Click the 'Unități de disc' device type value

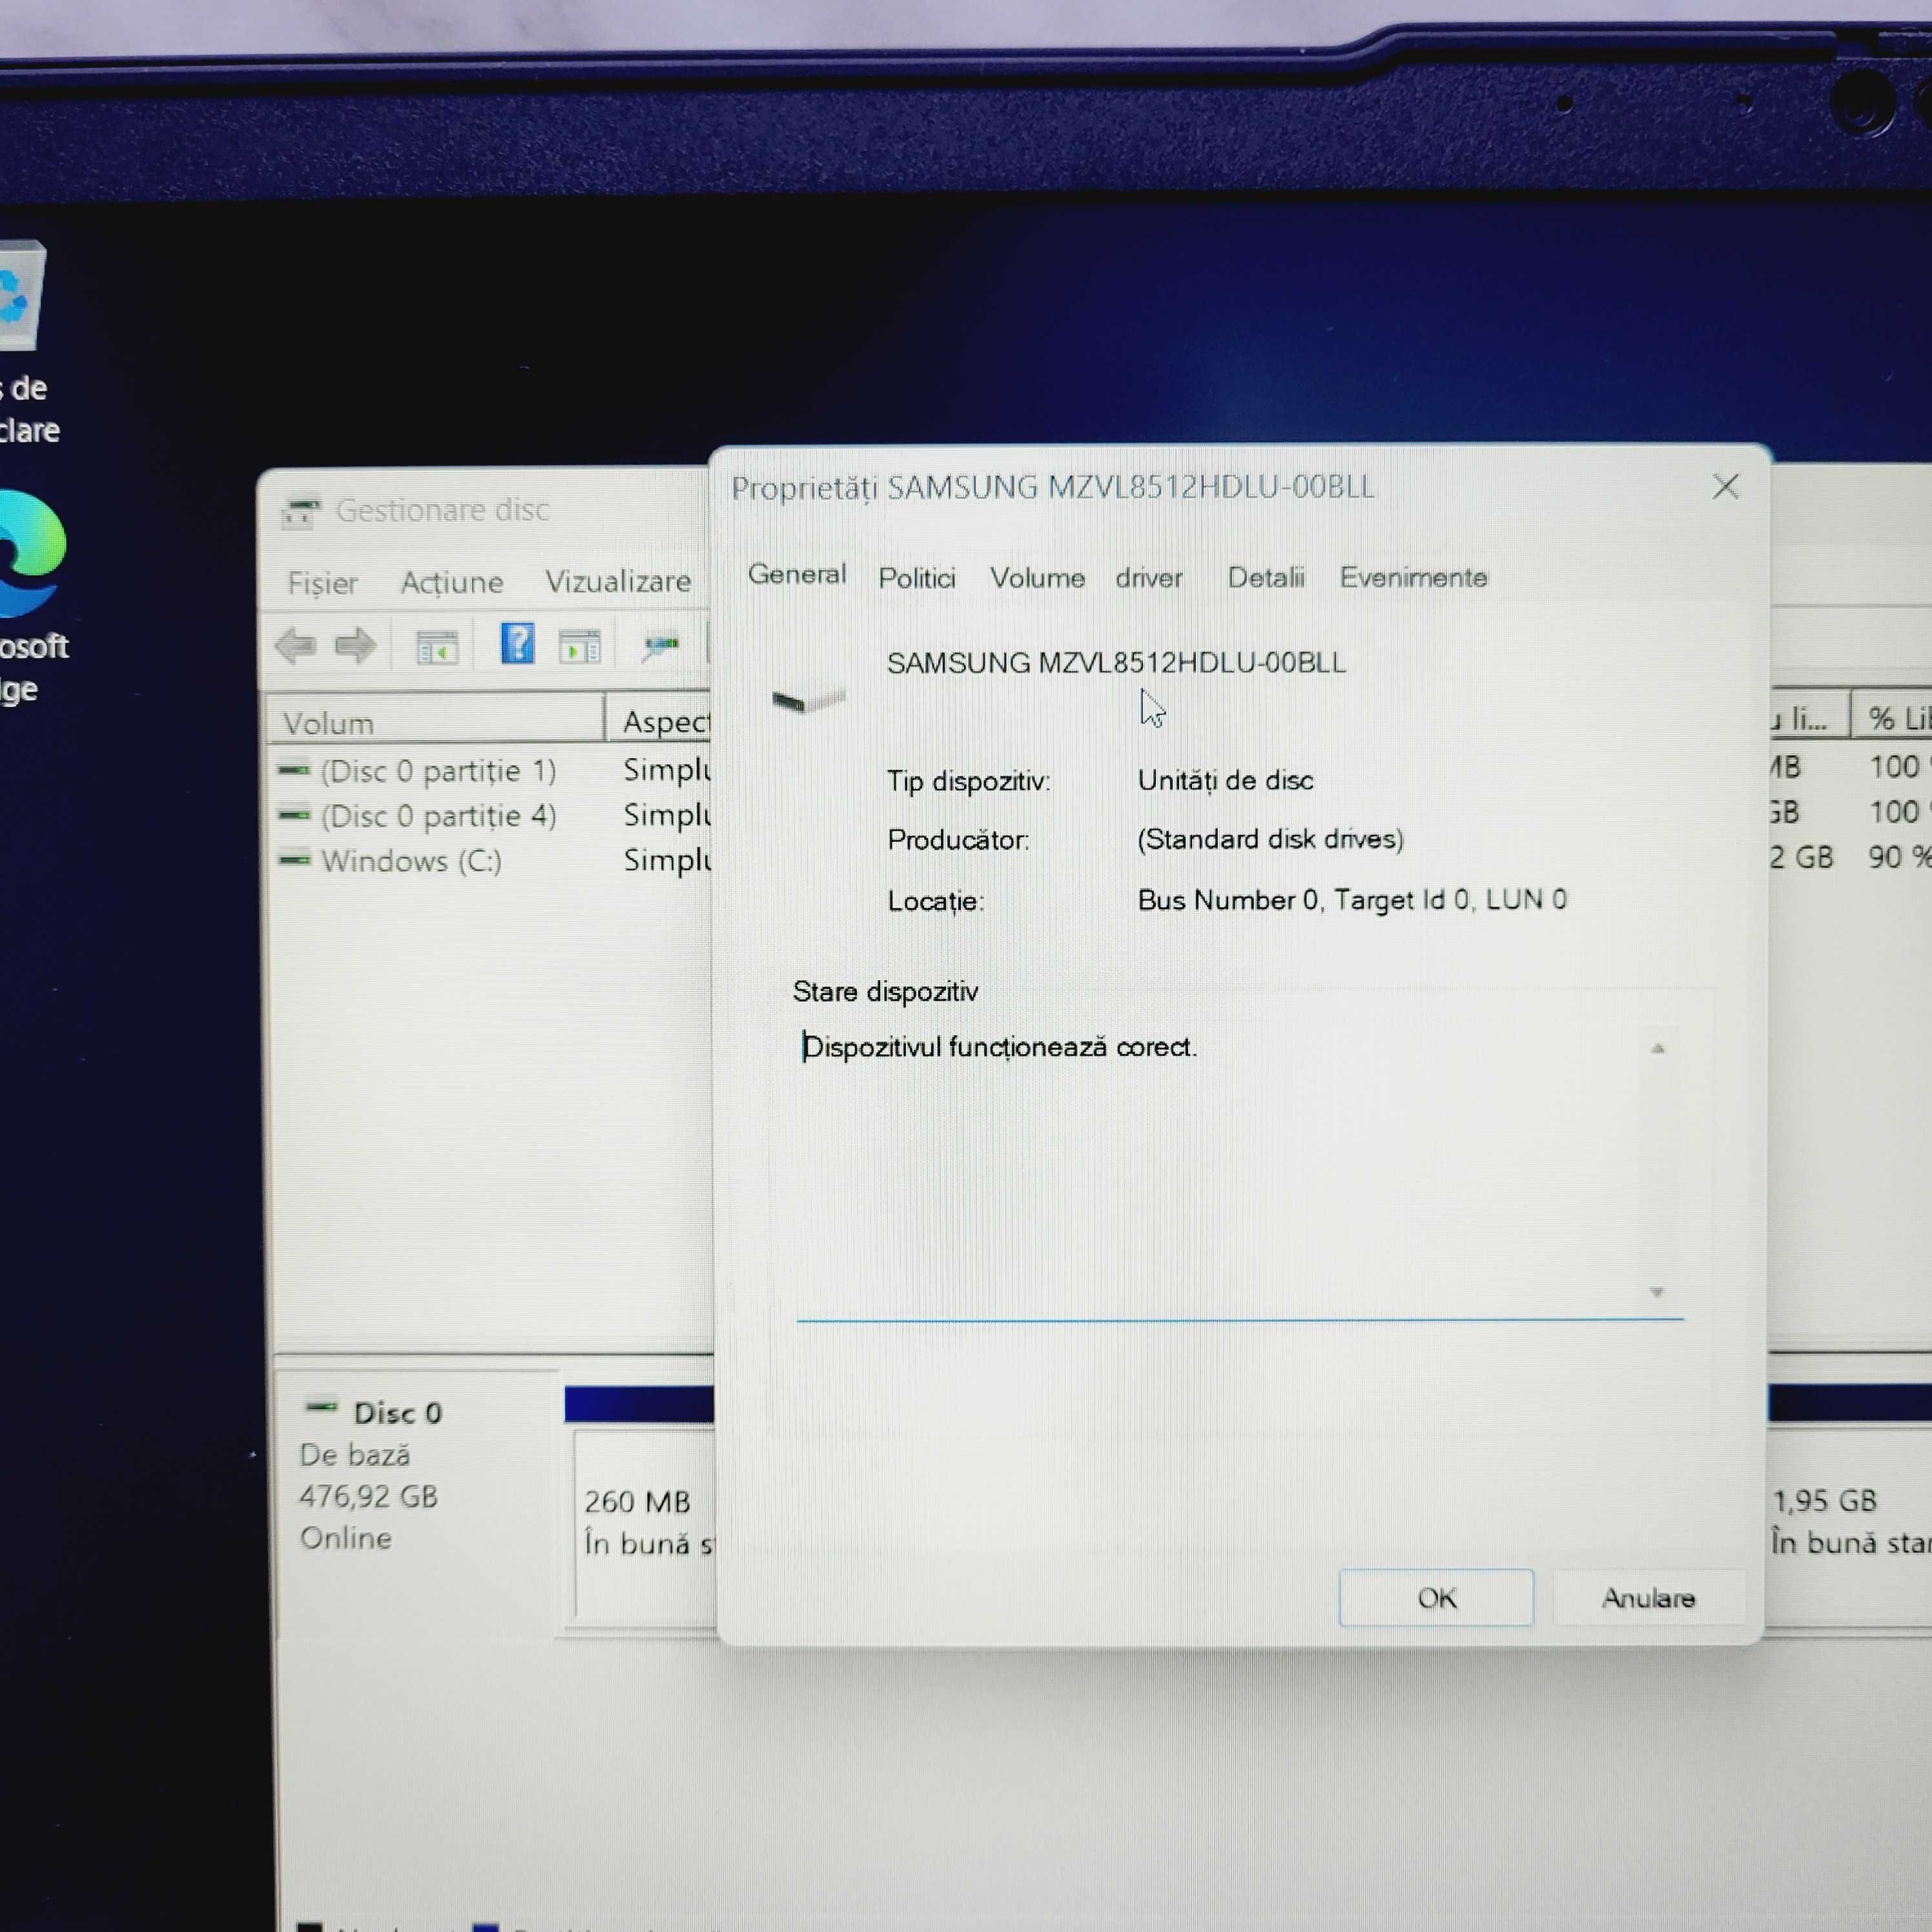pos(1226,780)
